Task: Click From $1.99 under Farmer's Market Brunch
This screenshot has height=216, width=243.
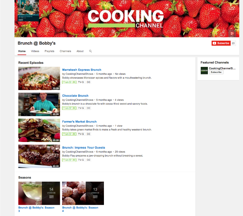Action: click(x=69, y=134)
